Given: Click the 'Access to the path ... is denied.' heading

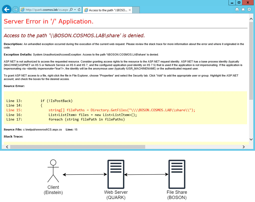Looking at the screenshot, I should pyautogui.click(x=74, y=35).
